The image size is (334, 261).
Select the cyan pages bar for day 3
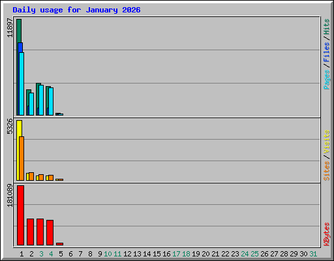pyautogui.click(x=41, y=100)
